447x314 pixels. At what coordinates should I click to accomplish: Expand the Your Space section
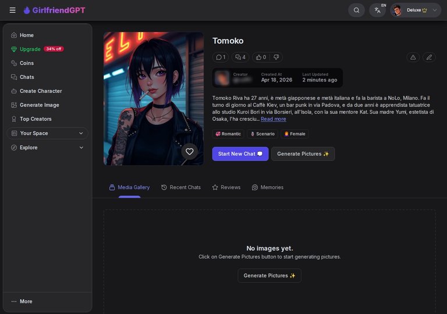(47, 133)
